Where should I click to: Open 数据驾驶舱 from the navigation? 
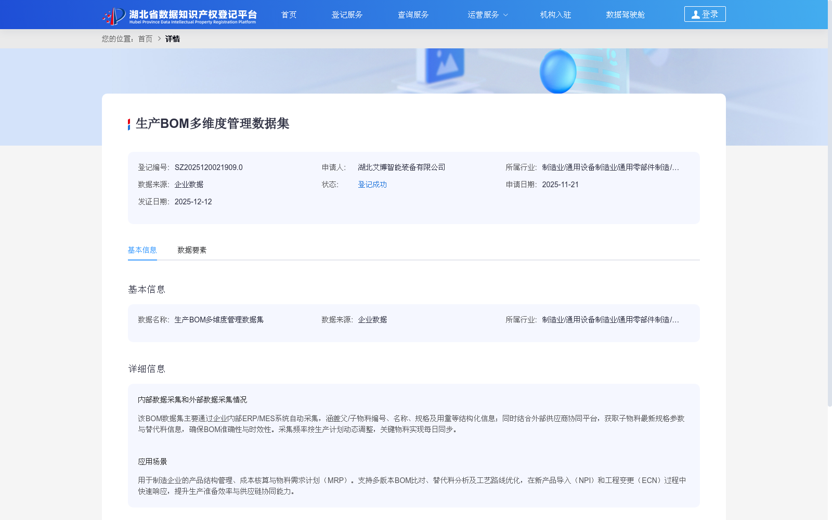tap(625, 15)
